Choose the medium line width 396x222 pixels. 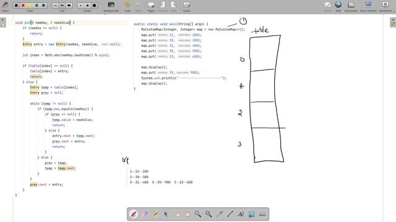(62, 6)
